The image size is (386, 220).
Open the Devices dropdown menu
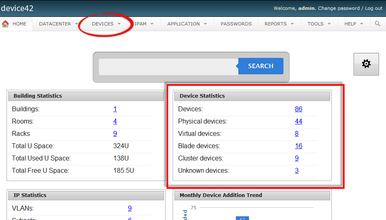pos(106,24)
